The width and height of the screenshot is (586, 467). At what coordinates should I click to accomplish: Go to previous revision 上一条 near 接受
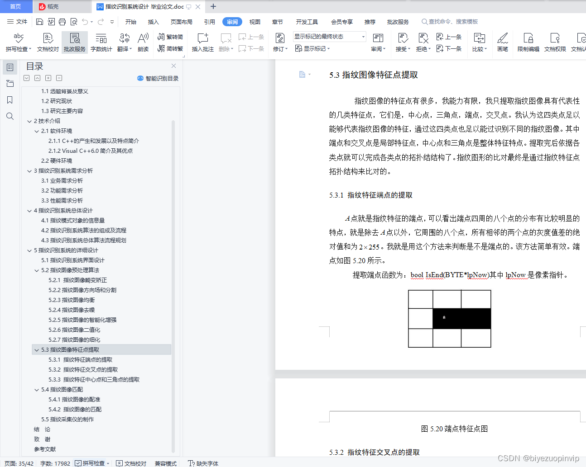[x=449, y=37]
